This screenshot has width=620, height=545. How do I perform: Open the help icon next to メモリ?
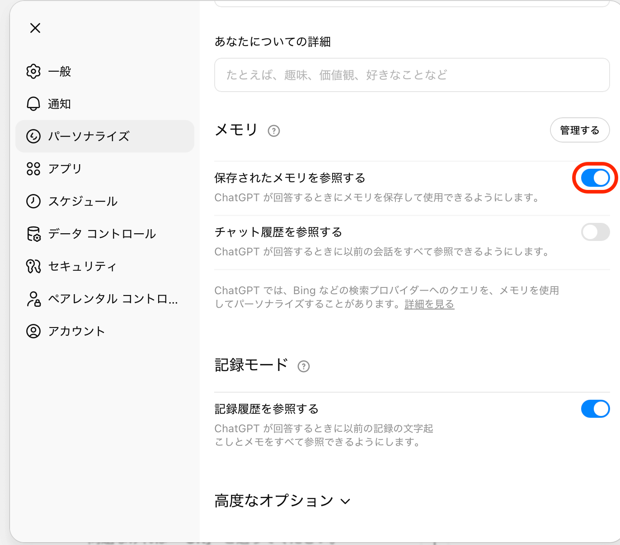point(274,131)
